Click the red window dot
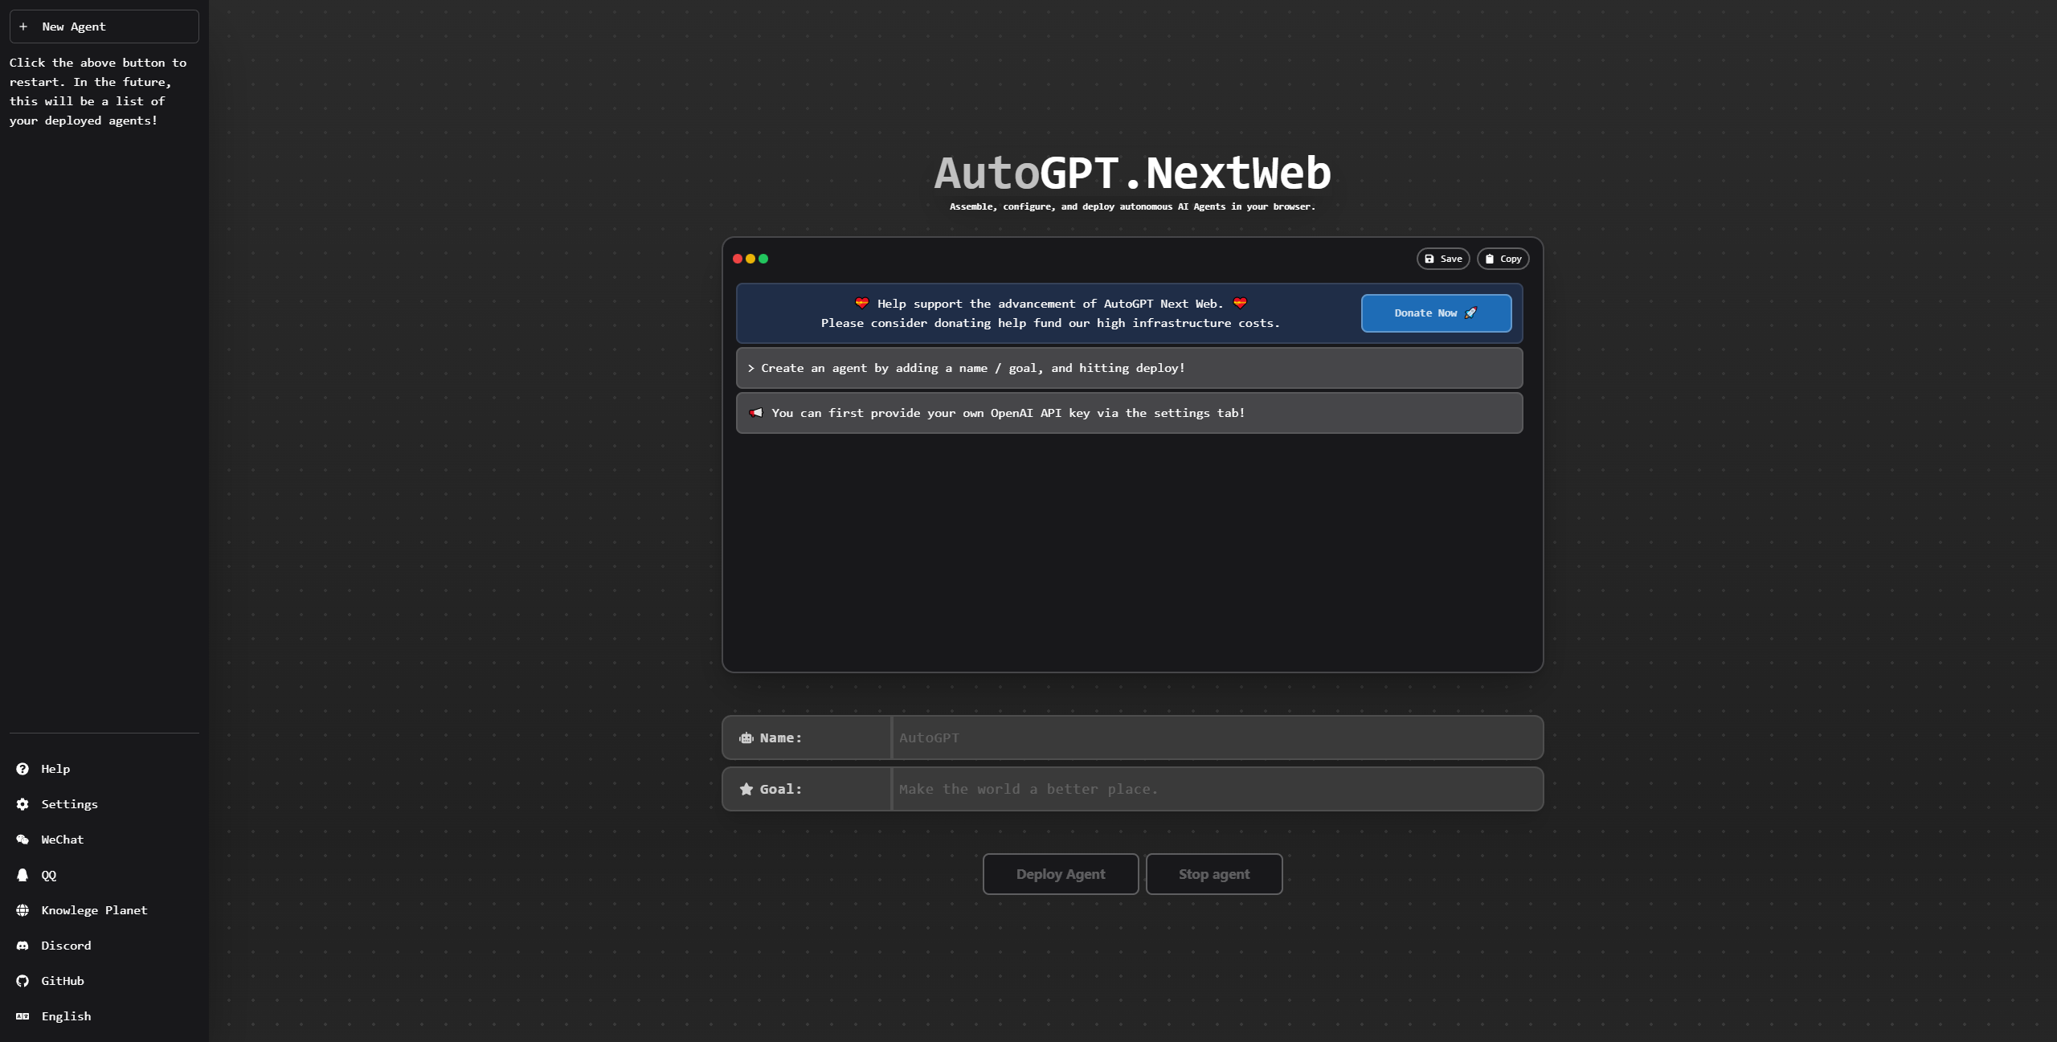 (738, 259)
